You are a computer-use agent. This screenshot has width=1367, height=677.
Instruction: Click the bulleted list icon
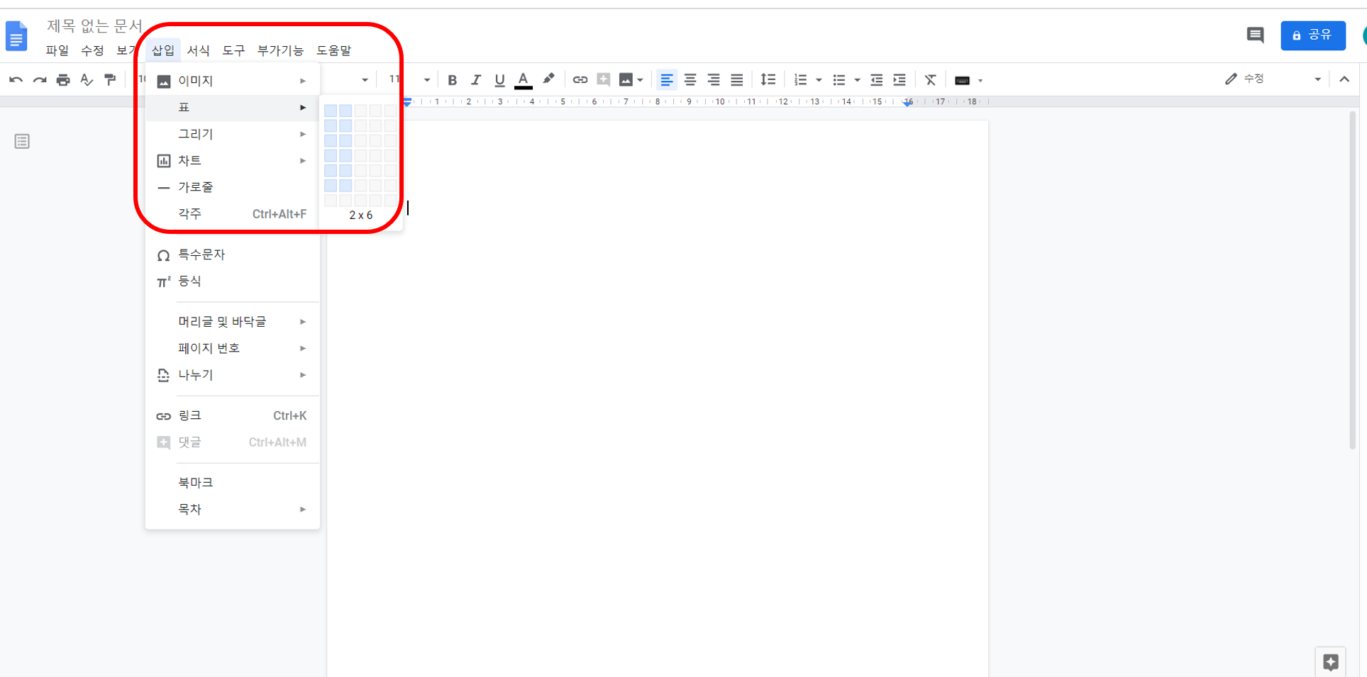click(839, 80)
